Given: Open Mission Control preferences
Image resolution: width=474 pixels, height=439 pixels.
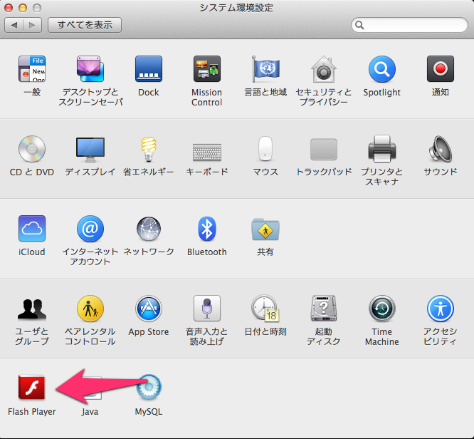Looking at the screenshot, I should tap(207, 69).
